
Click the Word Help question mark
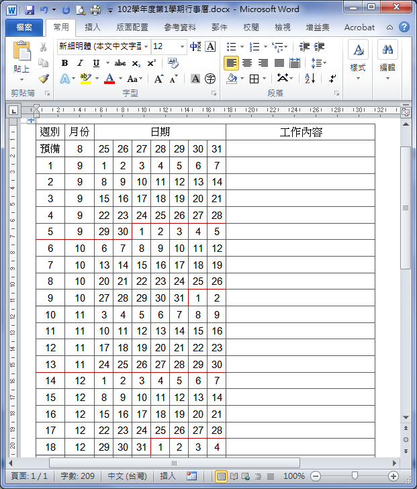[x=404, y=27]
